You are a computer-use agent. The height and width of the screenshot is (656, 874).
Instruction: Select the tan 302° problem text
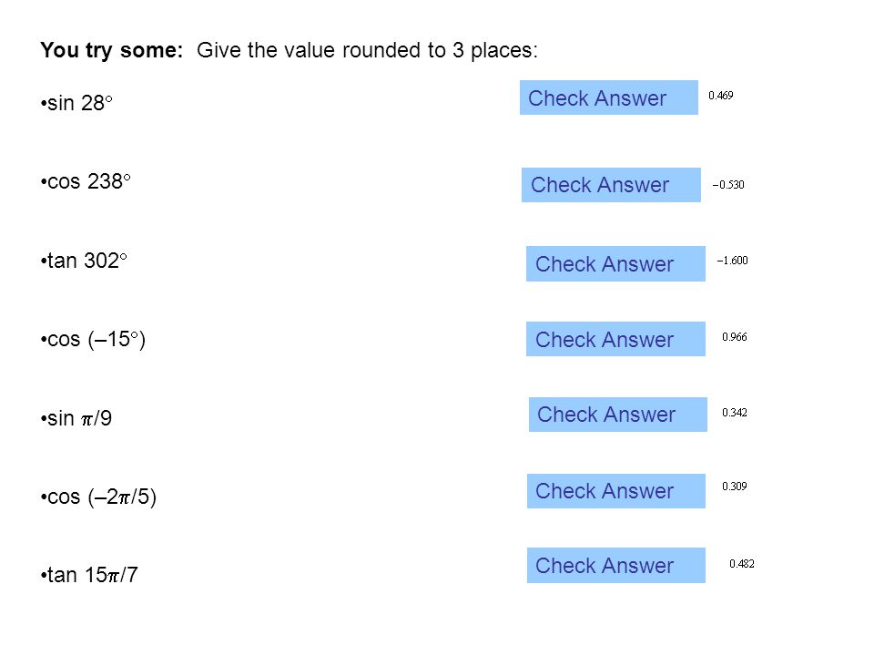tap(84, 261)
